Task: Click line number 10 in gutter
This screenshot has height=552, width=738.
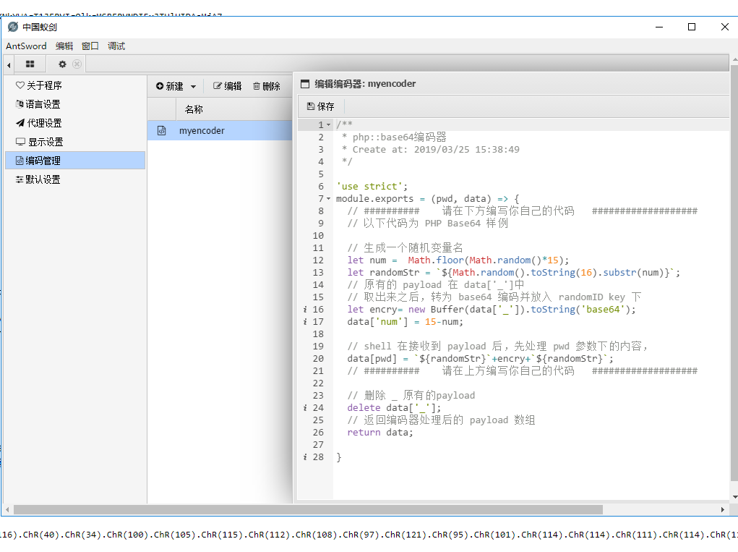Action: (318, 236)
